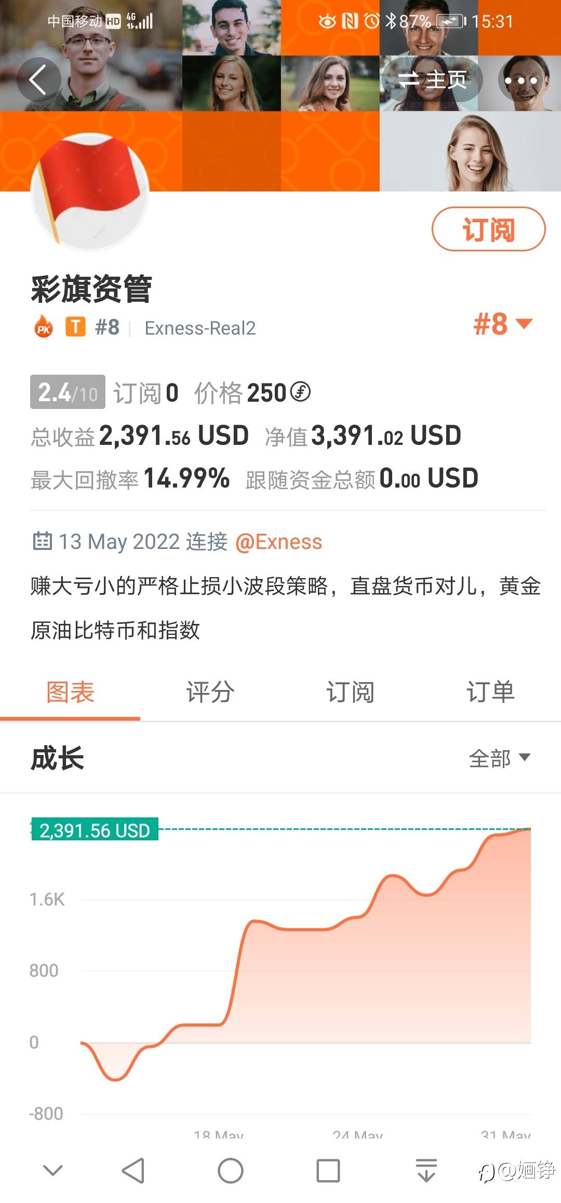Viewport: 561px width, 1203px height.
Task: Open the @Exness broker link
Action: (279, 542)
